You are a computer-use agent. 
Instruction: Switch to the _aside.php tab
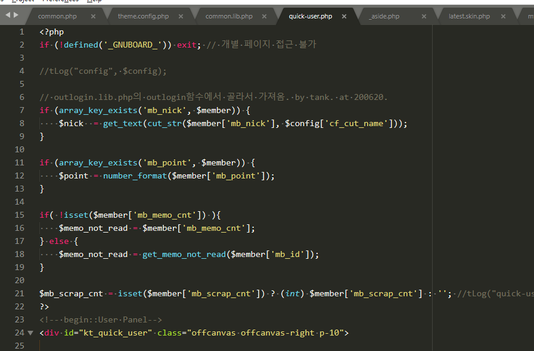[384, 17]
